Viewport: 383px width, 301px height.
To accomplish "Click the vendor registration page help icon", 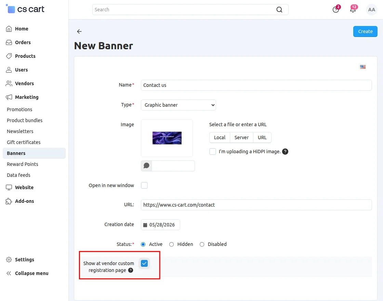I will pos(131,270).
